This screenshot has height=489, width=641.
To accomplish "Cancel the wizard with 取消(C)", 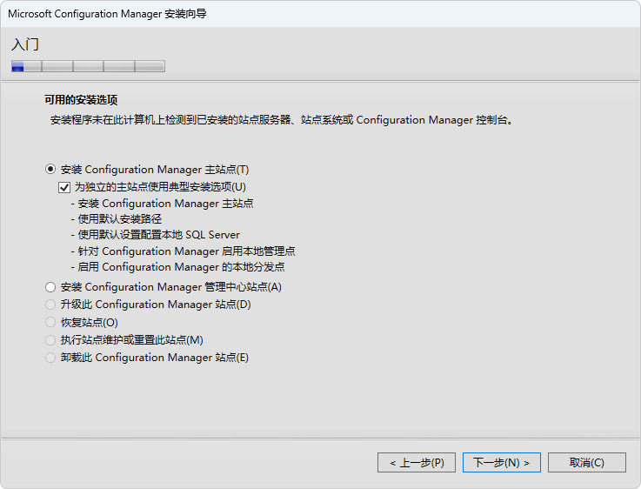I will pos(587,462).
